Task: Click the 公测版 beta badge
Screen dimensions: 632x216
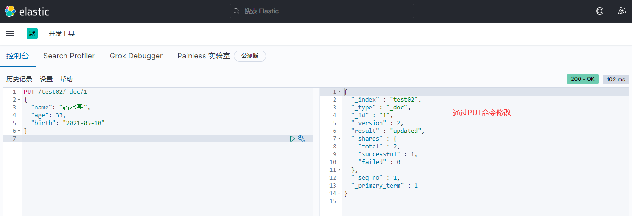Action: 250,56
